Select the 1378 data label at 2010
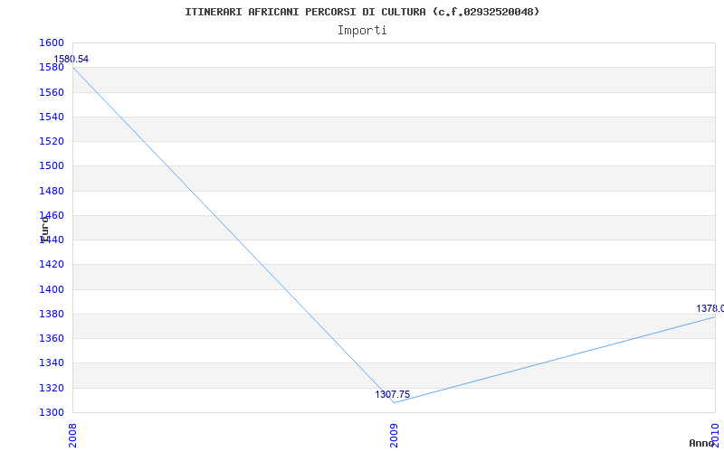This screenshot has width=724, height=452. click(710, 308)
